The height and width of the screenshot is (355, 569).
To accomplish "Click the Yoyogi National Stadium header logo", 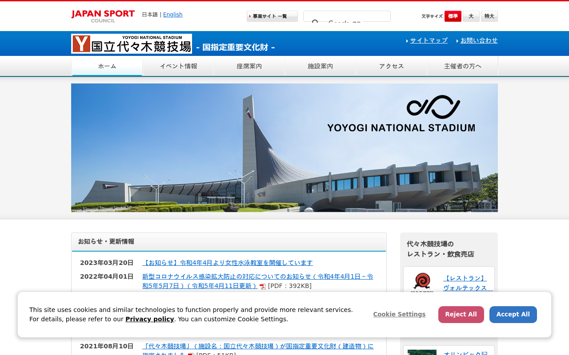I will pyautogui.click(x=132, y=43).
